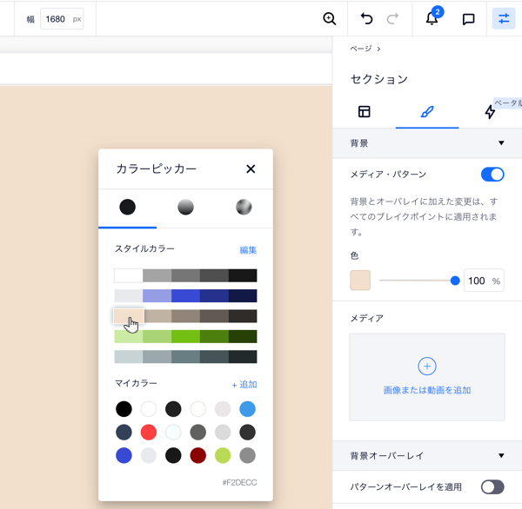
Task: Select the dark forest green swatch
Action: tap(243, 336)
